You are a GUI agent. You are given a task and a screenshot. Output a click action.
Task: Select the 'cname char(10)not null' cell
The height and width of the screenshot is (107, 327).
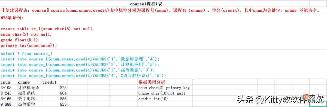tap(165, 93)
